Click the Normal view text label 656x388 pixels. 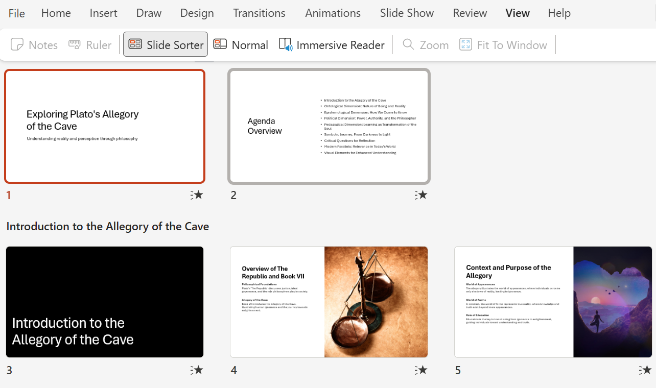(x=250, y=45)
